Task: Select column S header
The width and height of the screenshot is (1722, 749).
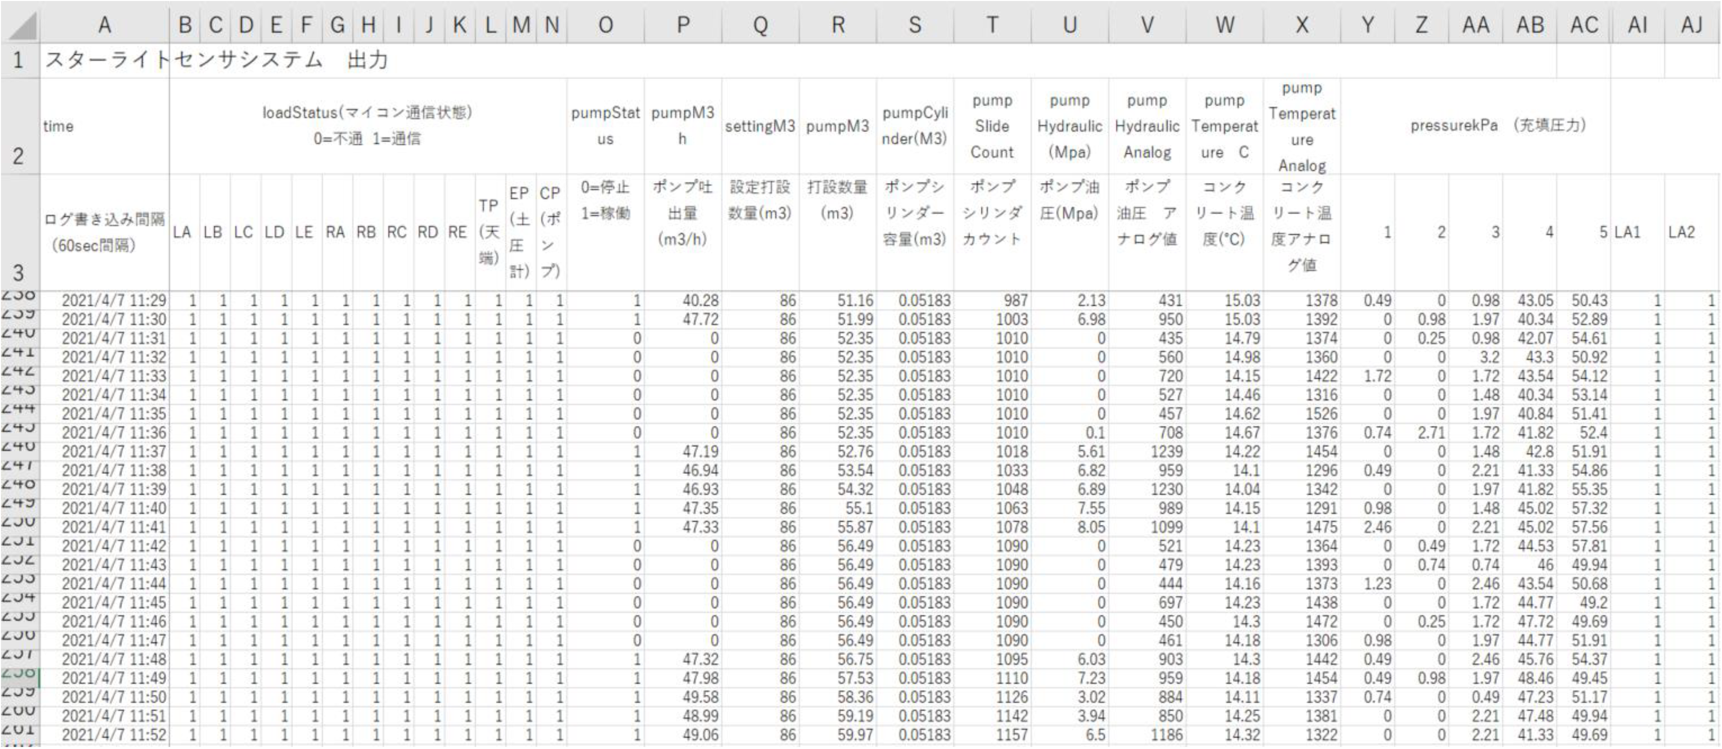Action: [x=915, y=25]
